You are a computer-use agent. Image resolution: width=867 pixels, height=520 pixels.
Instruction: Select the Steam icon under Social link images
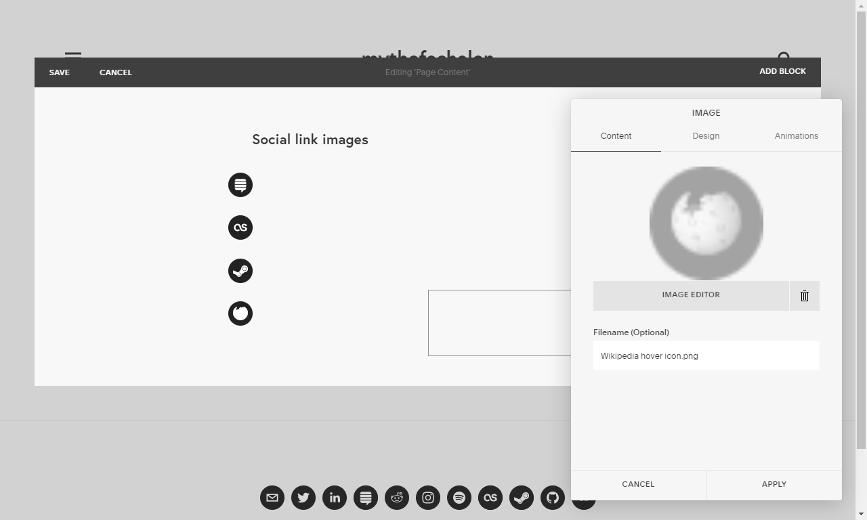pos(240,271)
